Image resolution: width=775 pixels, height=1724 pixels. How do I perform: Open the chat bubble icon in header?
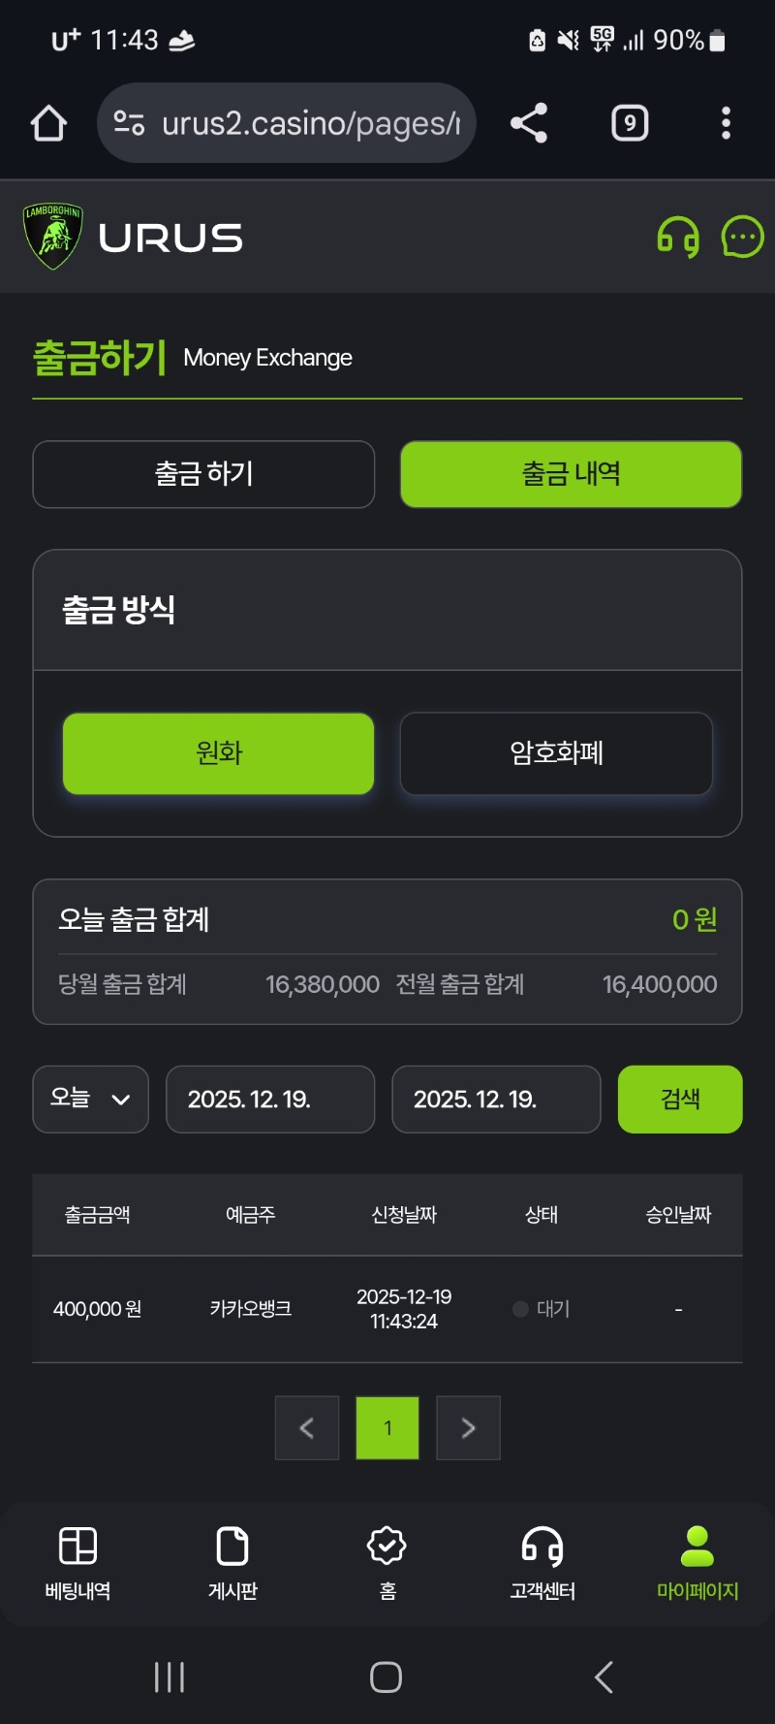742,238
